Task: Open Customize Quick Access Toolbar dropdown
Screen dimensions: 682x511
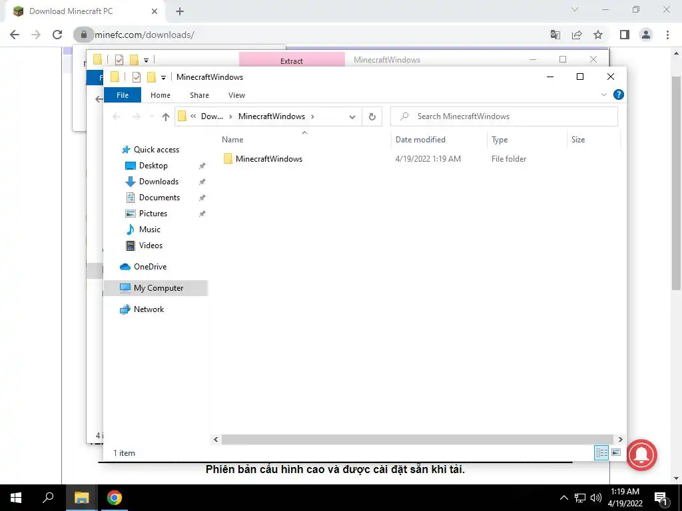Action: (164, 78)
